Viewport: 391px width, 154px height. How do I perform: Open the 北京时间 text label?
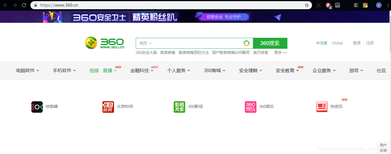tap(125, 106)
